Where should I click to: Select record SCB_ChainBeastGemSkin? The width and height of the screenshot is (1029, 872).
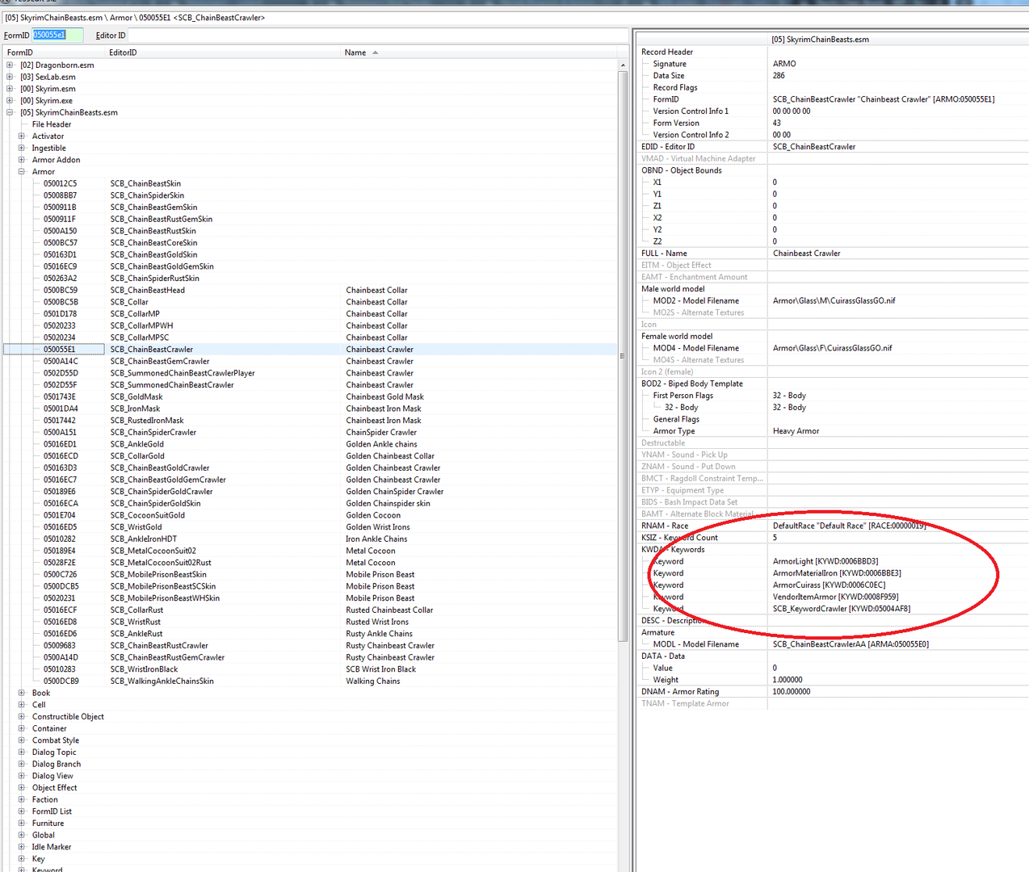153,208
